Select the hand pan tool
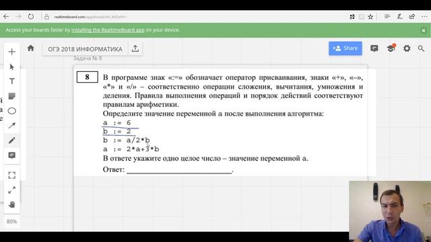This screenshot has width=431, height=242. pyautogui.click(x=12, y=204)
